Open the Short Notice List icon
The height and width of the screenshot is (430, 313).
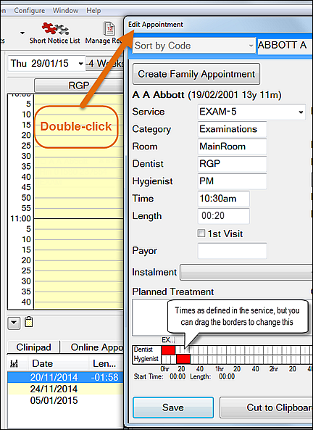(x=55, y=29)
